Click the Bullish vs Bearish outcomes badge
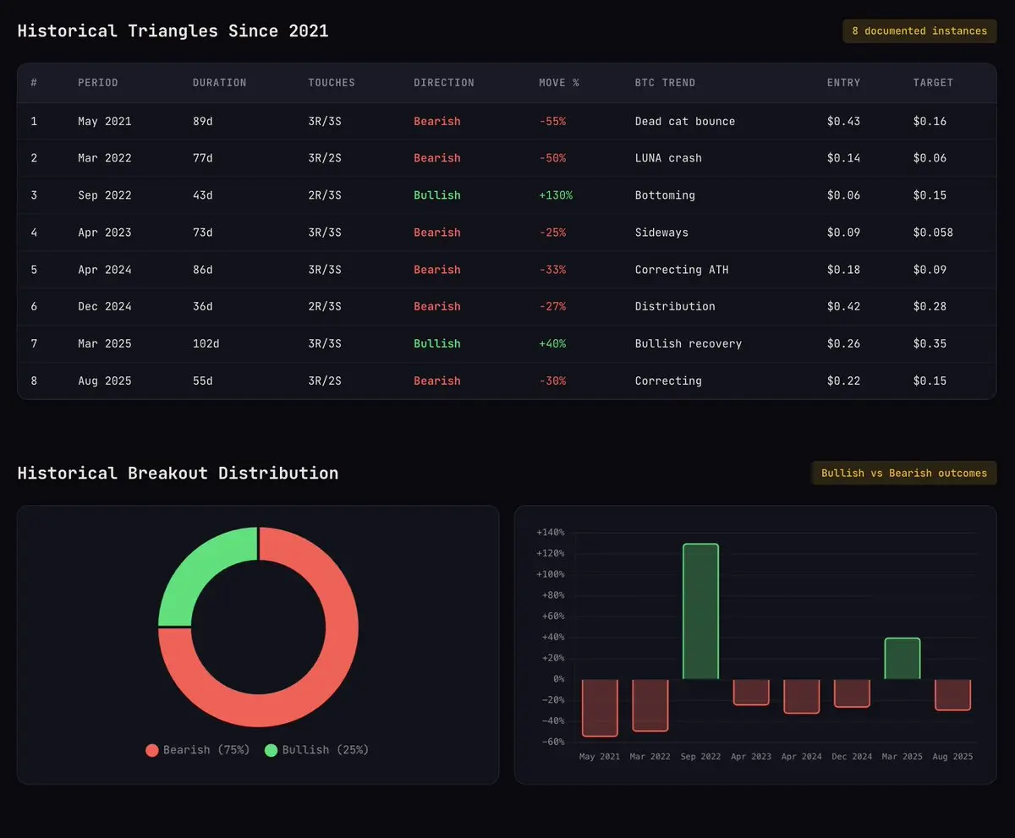The width and height of the screenshot is (1015, 838). tap(904, 474)
